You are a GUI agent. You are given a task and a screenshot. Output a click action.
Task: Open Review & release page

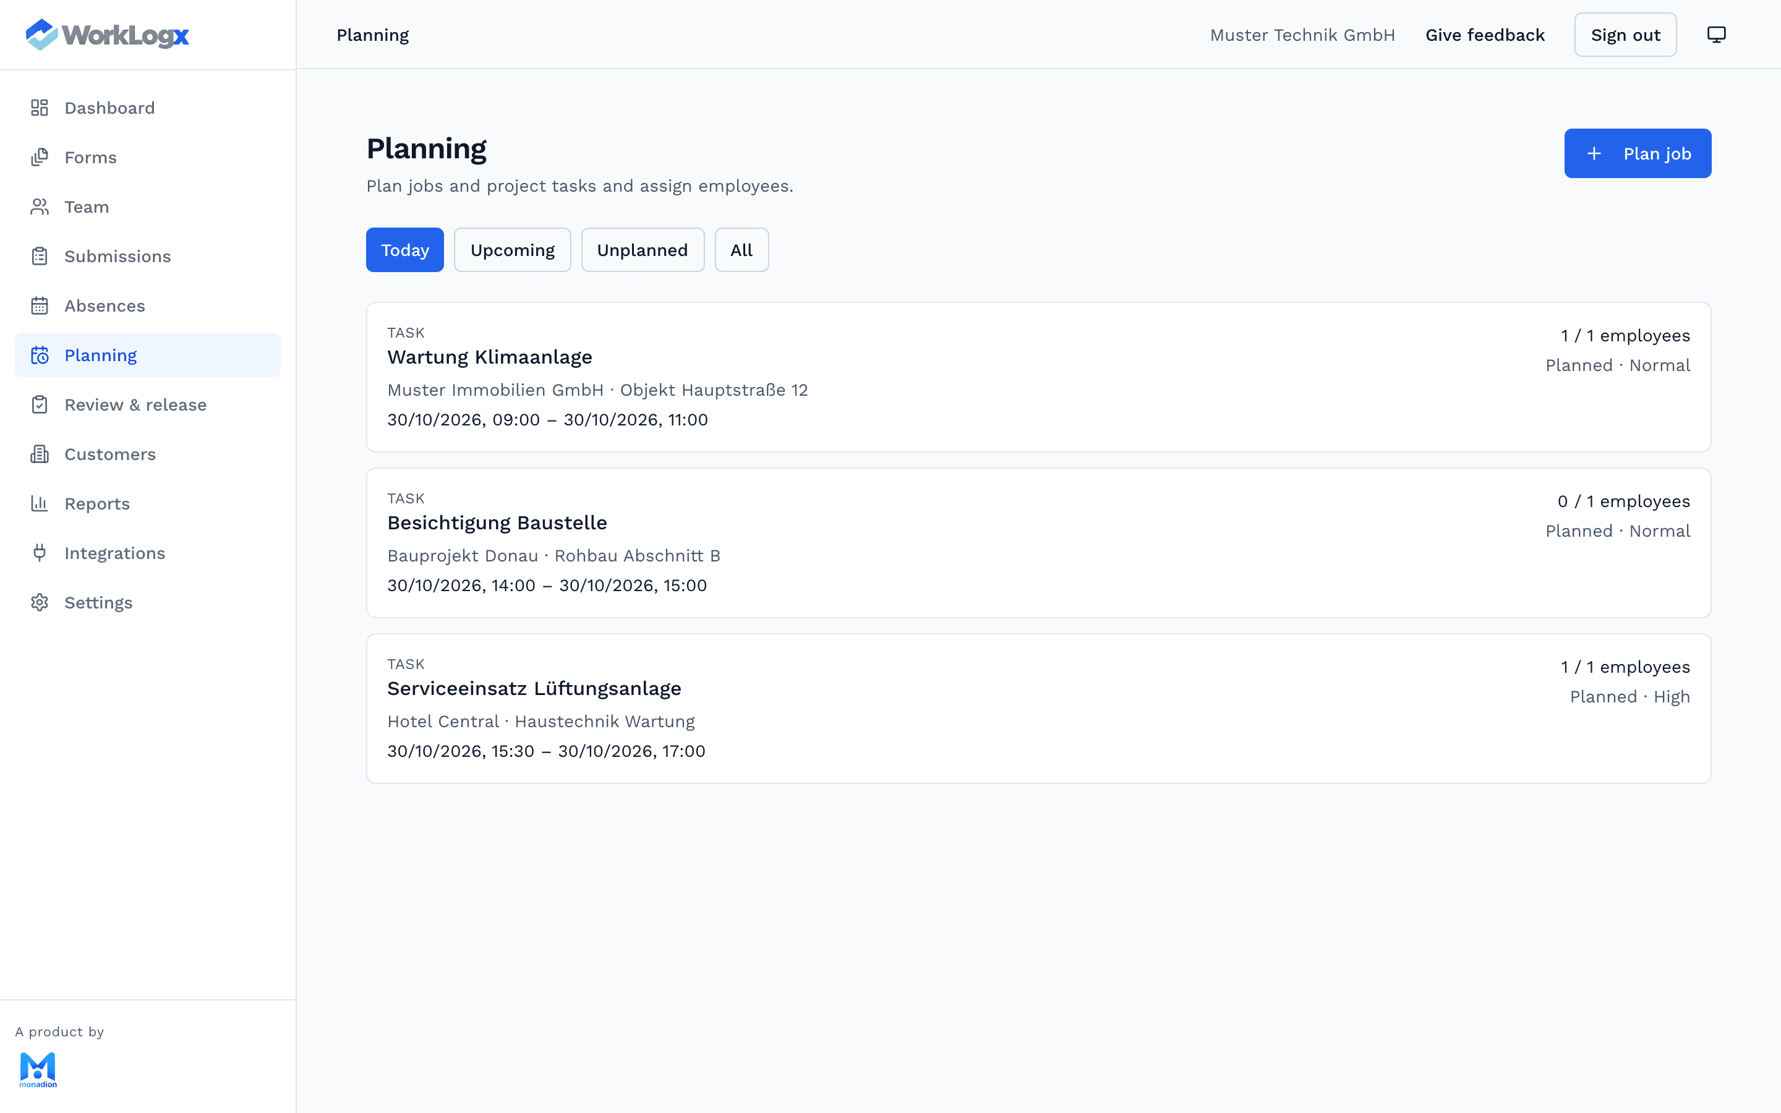(x=147, y=405)
